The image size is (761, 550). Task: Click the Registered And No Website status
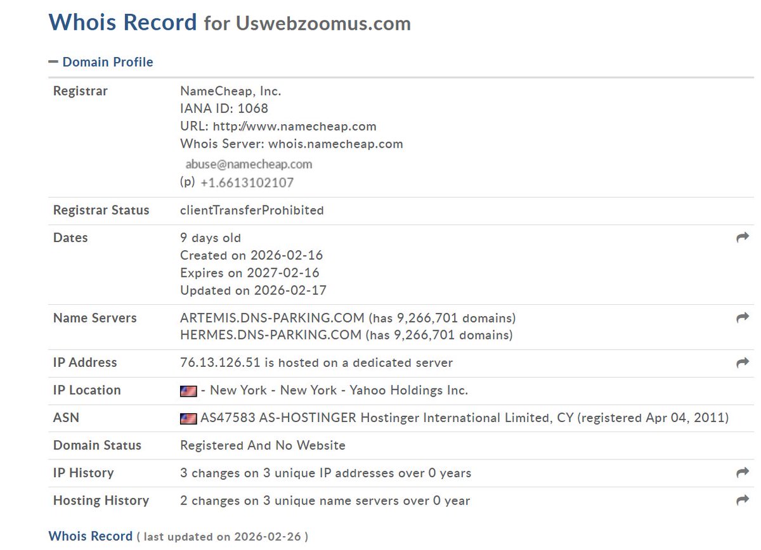(263, 445)
